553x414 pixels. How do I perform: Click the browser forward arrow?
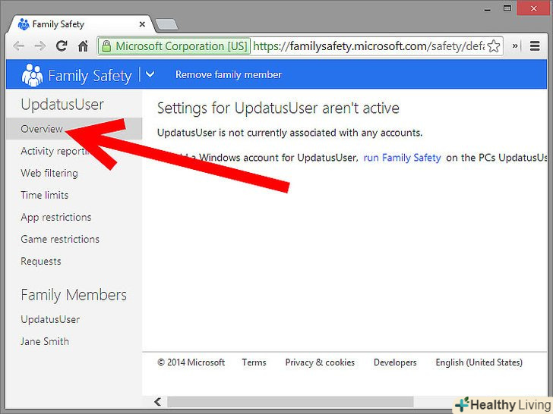pyautogui.click(x=39, y=46)
